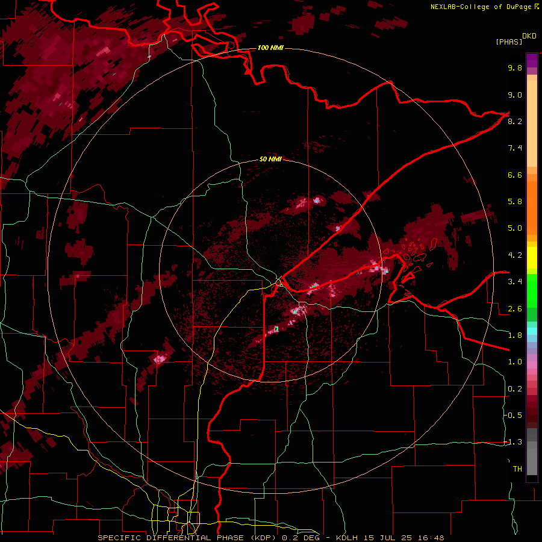Click the 15 JUL 25 date in the caption
Viewport: 542px width, 542px height.
(x=388, y=538)
